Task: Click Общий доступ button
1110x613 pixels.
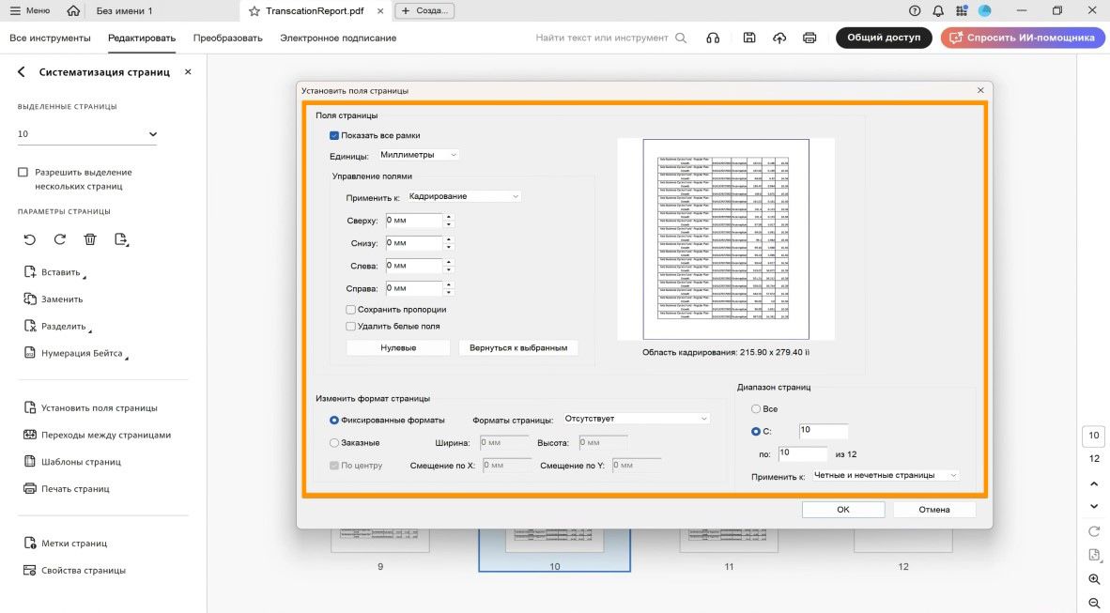Action: coord(884,38)
